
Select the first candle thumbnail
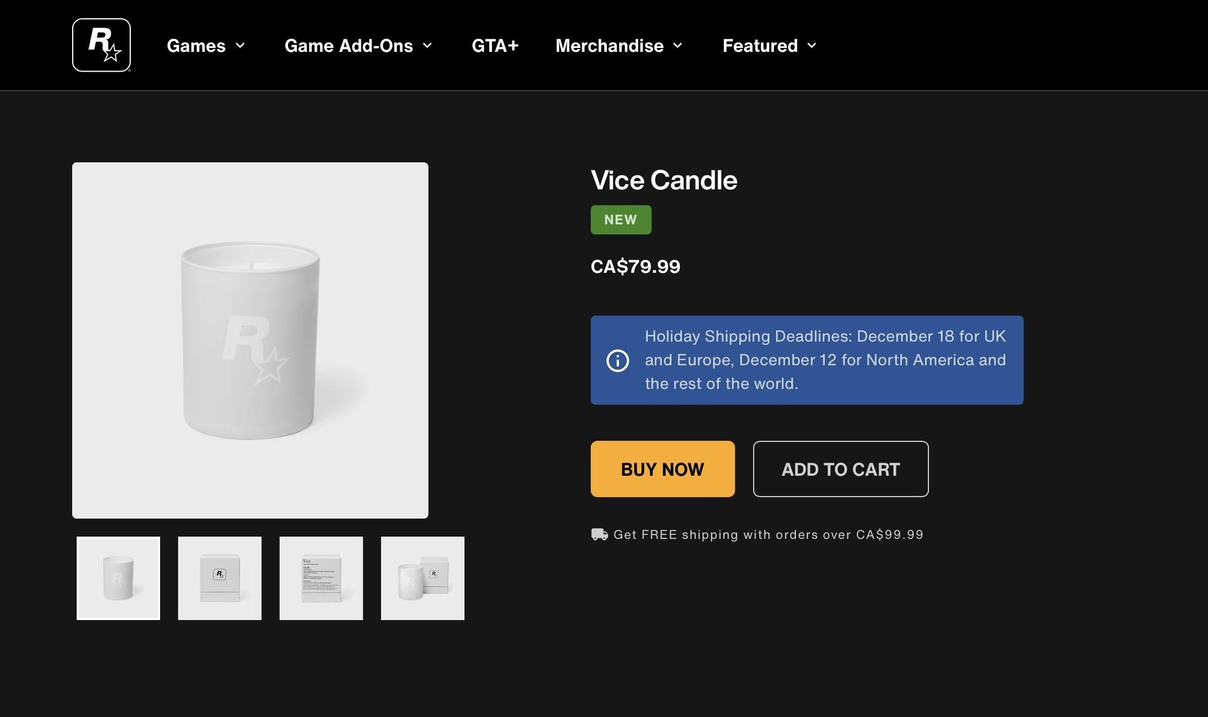(x=118, y=578)
